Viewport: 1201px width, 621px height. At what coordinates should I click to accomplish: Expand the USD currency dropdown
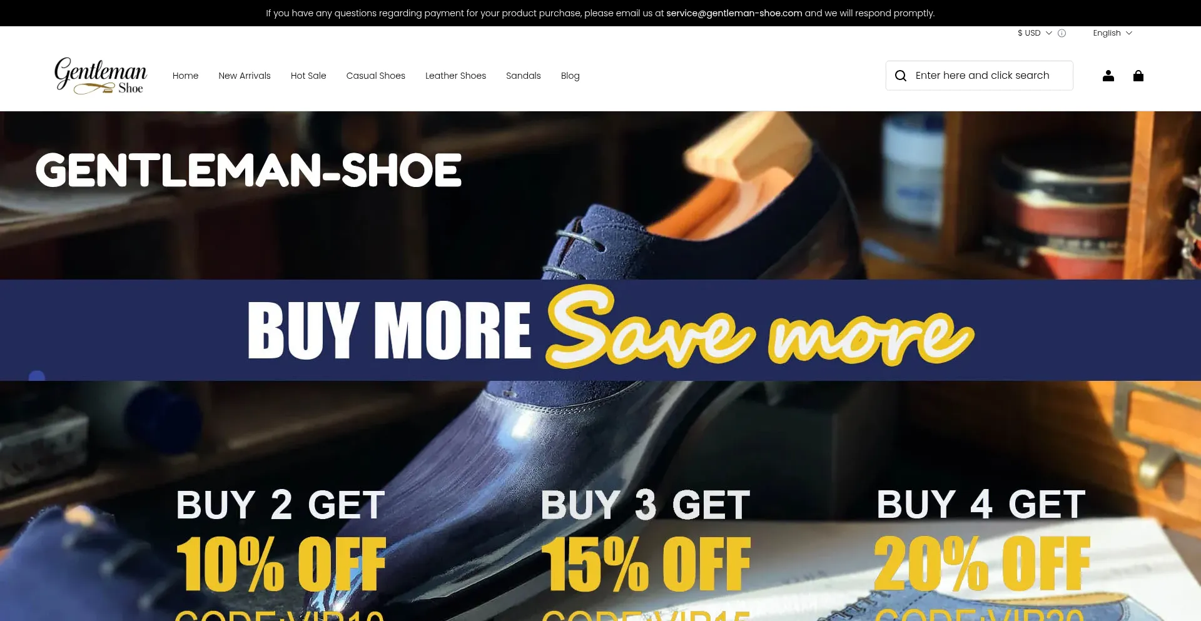coord(1035,33)
